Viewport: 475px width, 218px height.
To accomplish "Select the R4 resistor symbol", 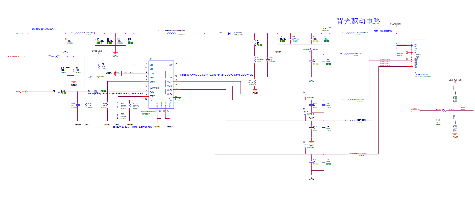I will (x=74, y=70).
